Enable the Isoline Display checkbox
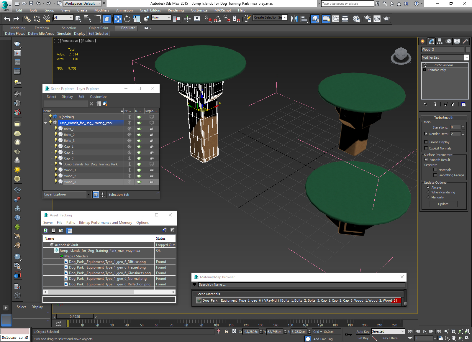This screenshot has width=472, height=342. pyautogui.click(x=426, y=142)
